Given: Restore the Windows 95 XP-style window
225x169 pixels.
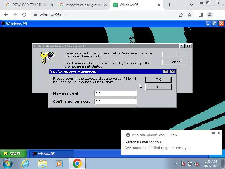Looking at the screenshot, I should pos(215,24).
